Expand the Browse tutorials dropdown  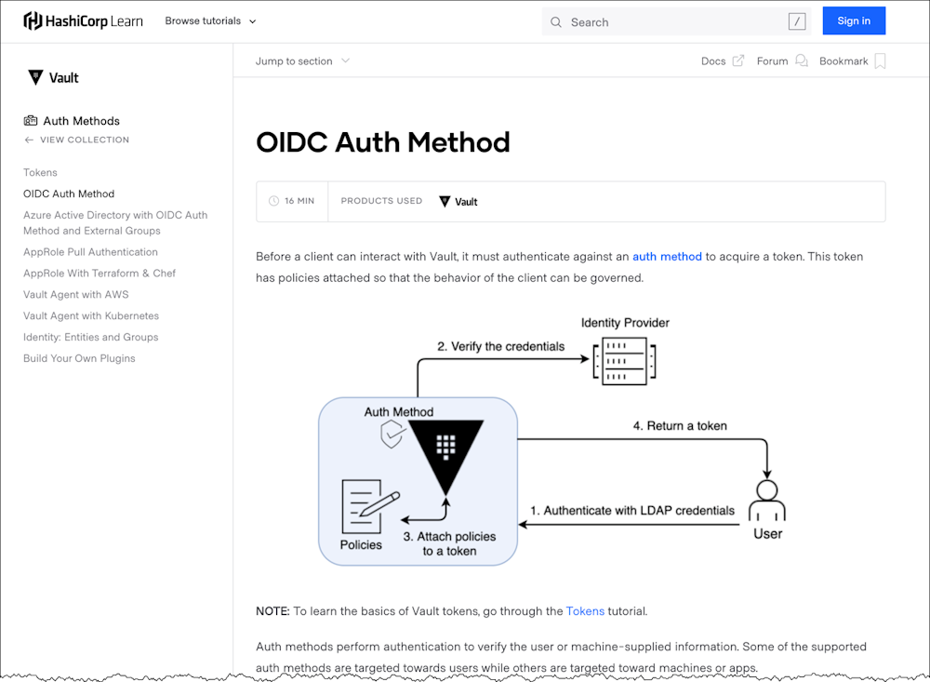pyautogui.click(x=209, y=20)
